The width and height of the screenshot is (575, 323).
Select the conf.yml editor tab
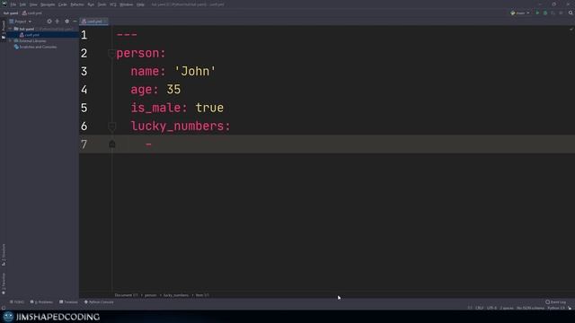tap(93, 22)
